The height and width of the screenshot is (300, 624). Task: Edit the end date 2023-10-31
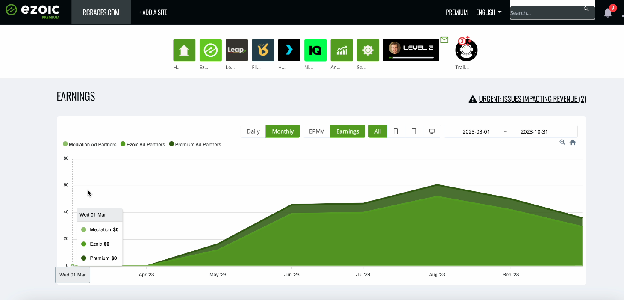click(x=534, y=131)
